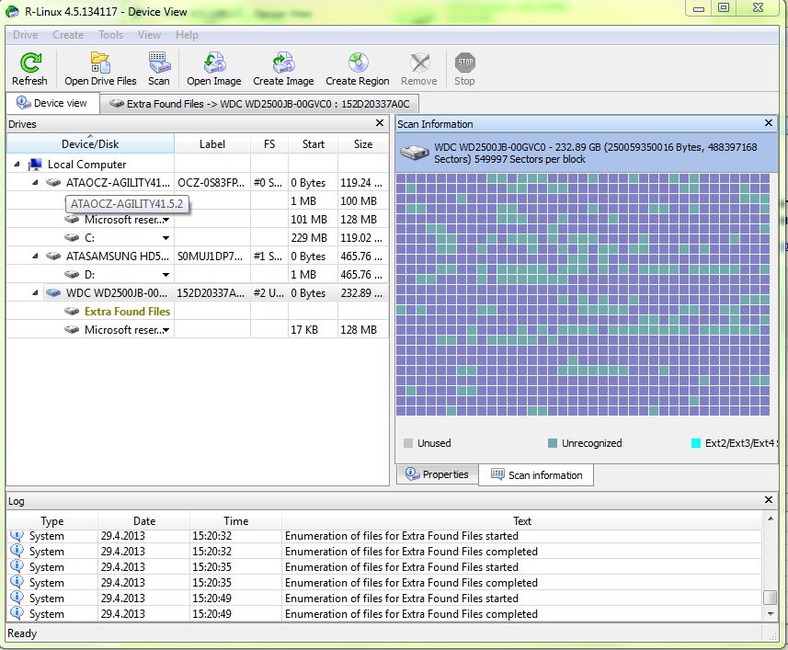
Task: Collapse the WDC WD2500JB drive node
Action: [x=35, y=293]
